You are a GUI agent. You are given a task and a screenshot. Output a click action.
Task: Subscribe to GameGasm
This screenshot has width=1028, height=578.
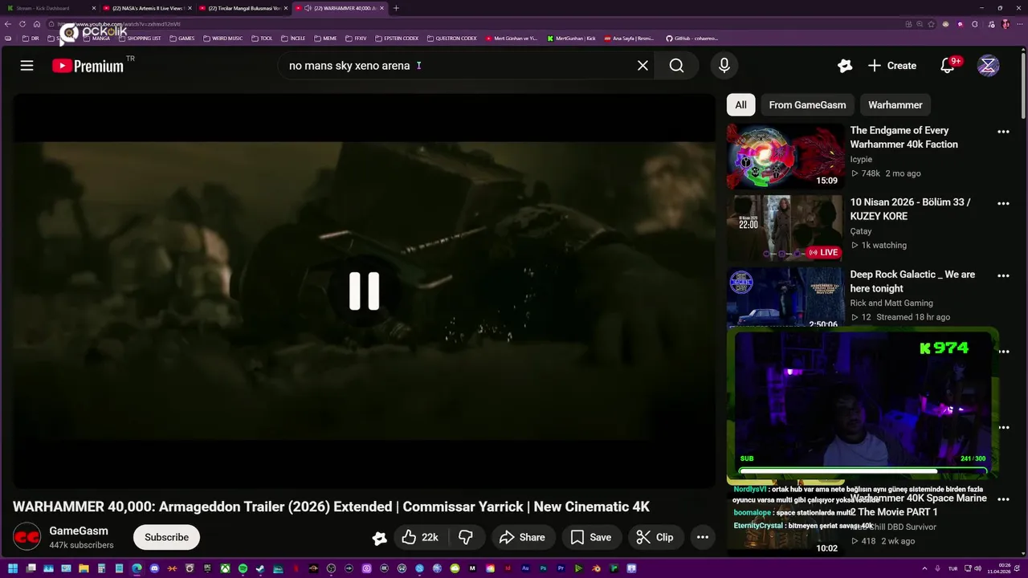click(x=166, y=537)
